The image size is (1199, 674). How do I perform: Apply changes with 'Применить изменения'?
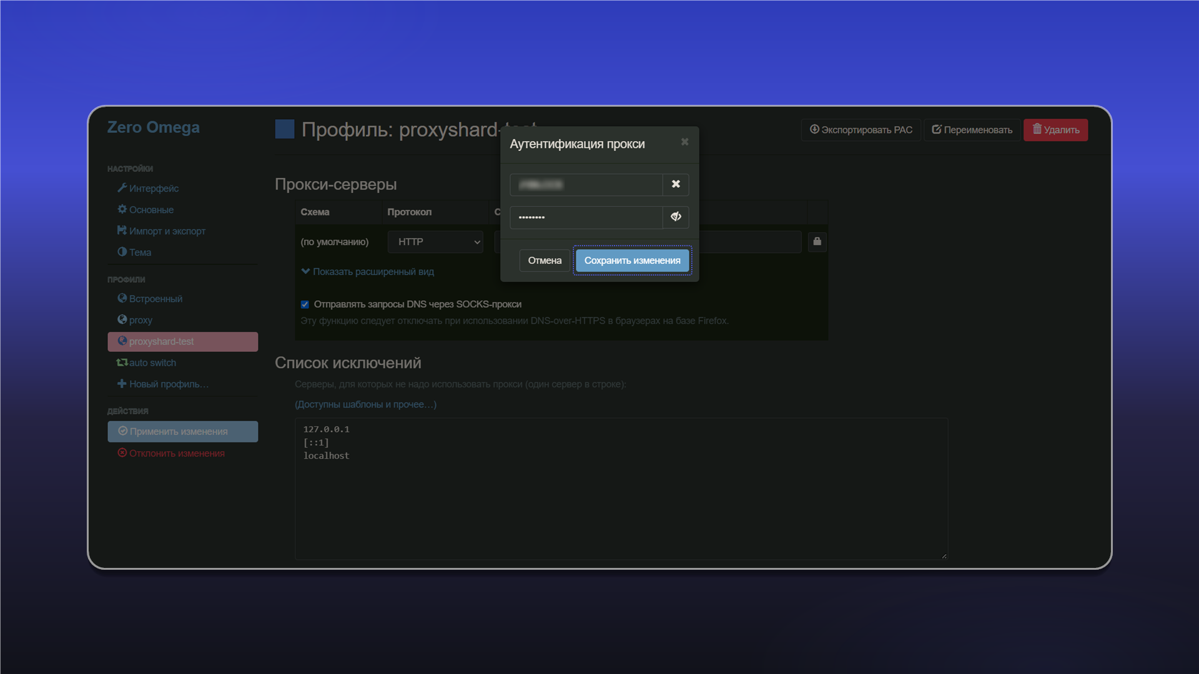(182, 431)
